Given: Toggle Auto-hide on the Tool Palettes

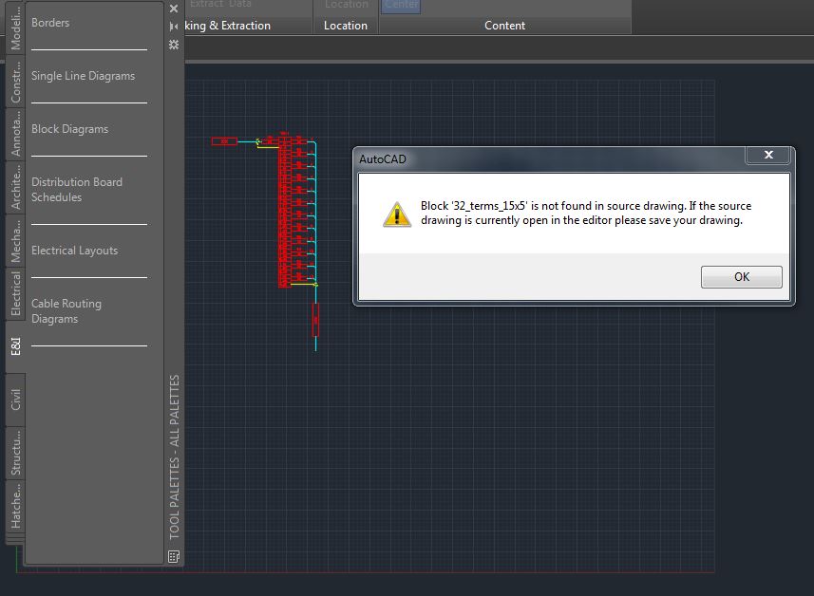Looking at the screenshot, I should [174, 27].
